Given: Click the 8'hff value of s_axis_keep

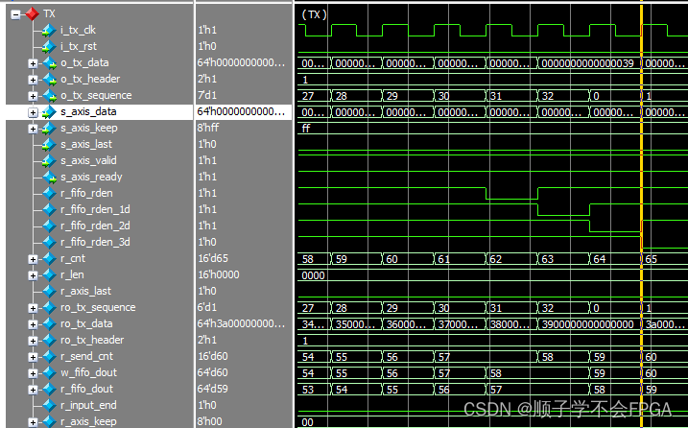Looking at the screenshot, I should (208, 128).
